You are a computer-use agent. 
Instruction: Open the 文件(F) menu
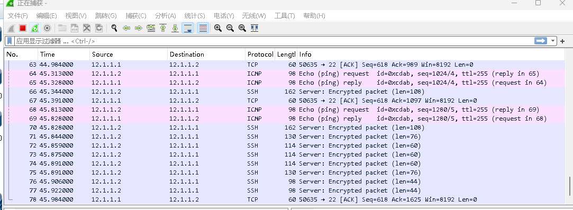pos(18,16)
